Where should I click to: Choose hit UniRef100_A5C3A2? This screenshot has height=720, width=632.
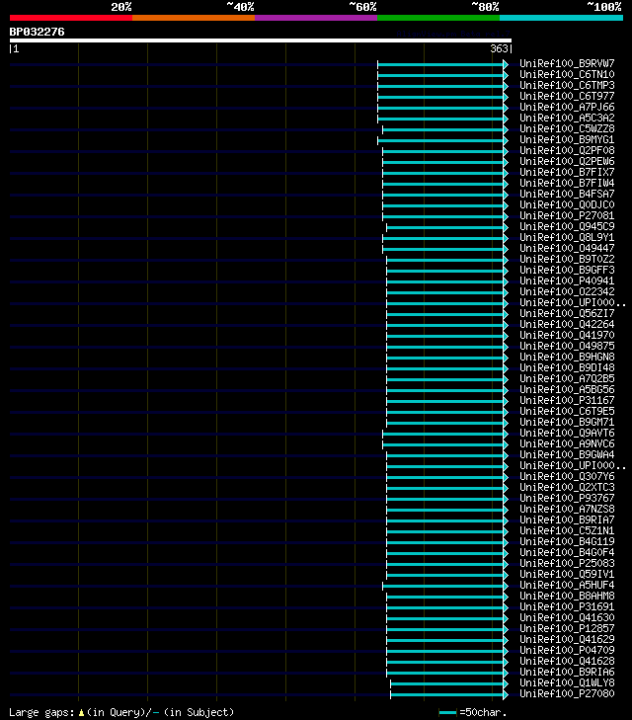click(x=567, y=118)
